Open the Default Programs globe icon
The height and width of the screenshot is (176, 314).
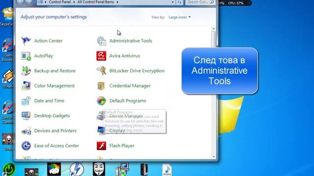pyautogui.click(x=102, y=101)
